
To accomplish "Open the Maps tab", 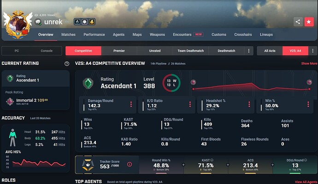I will coord(137,34).
